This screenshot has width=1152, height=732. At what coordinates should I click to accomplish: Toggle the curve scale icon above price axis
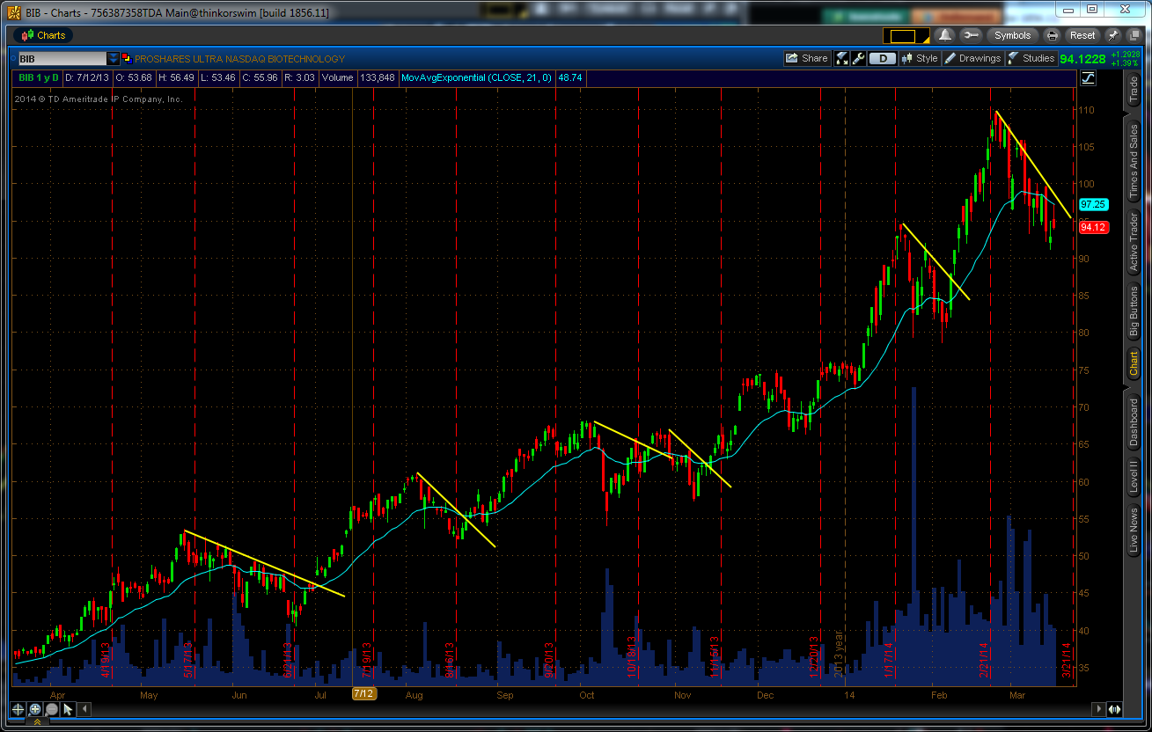[1088, 77]
